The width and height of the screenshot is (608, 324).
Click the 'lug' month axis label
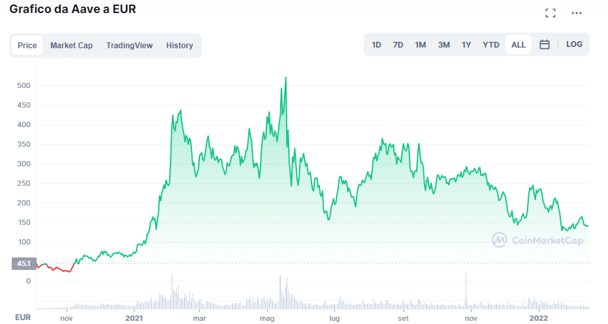[x=334, y=319]
